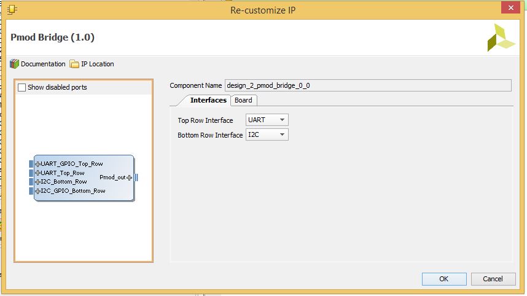Click the Component Name input field
Viewport: 527px width, 296px height.
tap(368, 85)
